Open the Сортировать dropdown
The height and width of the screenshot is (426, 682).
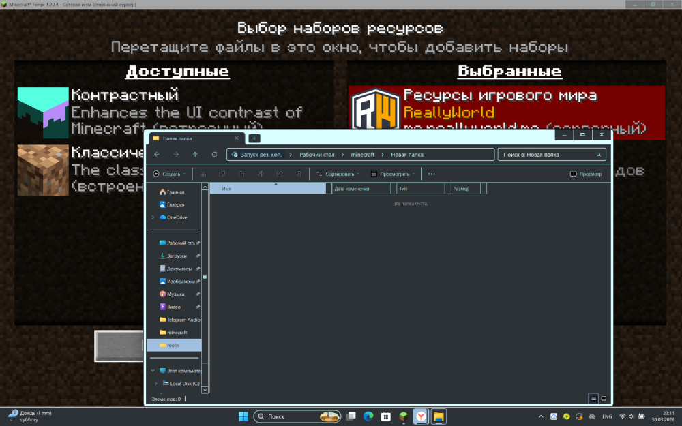click(338, 174)
